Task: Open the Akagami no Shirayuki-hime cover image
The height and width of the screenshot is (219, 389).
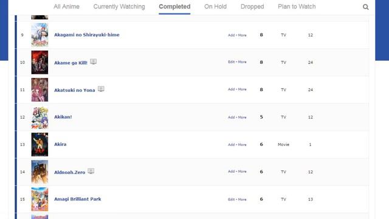Action: coord(40,35)
